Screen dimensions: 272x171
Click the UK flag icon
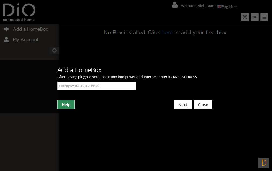coord(219,7)
